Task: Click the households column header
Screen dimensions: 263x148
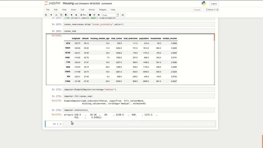Action: [156, 38]
